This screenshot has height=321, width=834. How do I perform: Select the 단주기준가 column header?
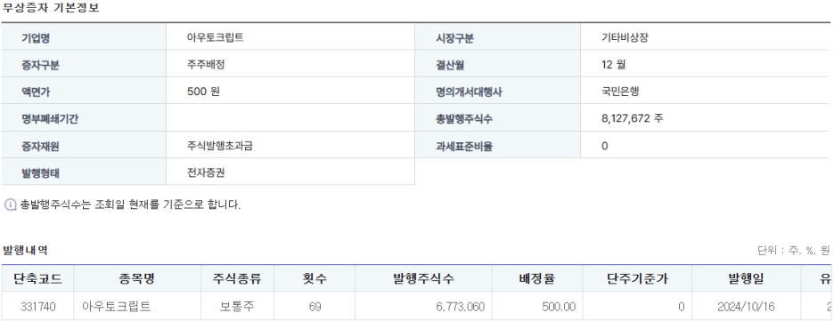coord(637,278)
